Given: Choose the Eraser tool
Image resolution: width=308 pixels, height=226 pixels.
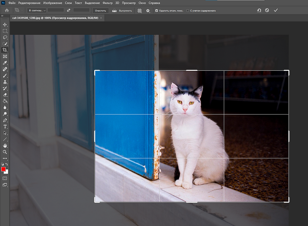Looking at the screenshot, I should [x=5, y=95].
